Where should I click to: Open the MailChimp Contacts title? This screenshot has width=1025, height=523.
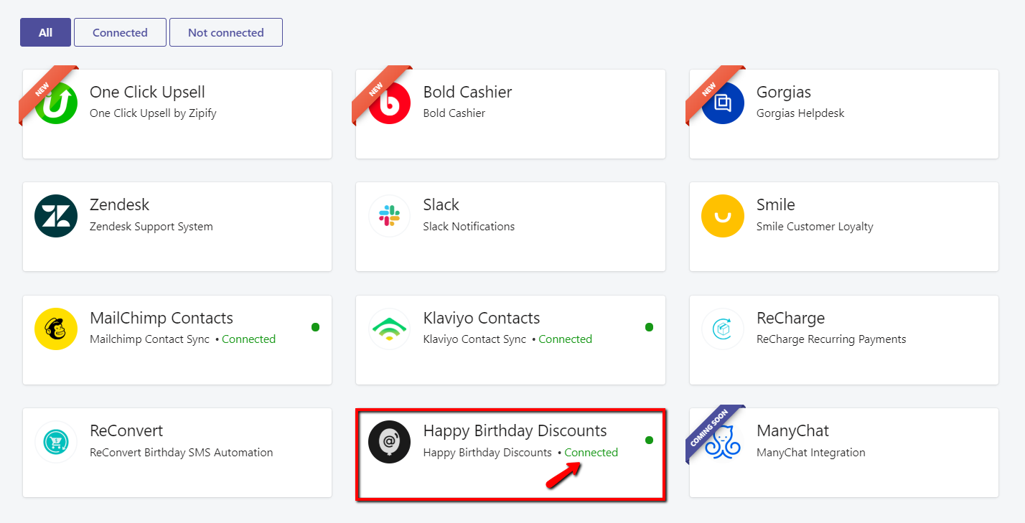click(x=162, y=318)
